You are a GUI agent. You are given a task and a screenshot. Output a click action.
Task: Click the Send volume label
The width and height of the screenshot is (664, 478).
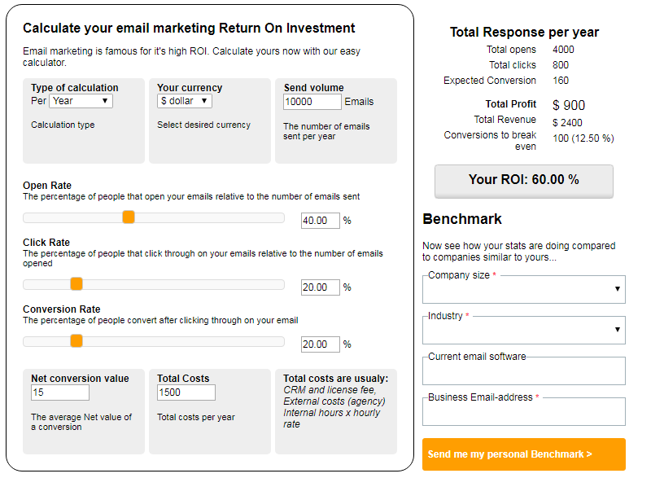[x=314, y=88]
